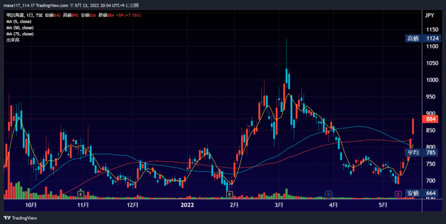Click the November earnings E marker
Viewport: 446px width, 224px height.
pos(81,194)
